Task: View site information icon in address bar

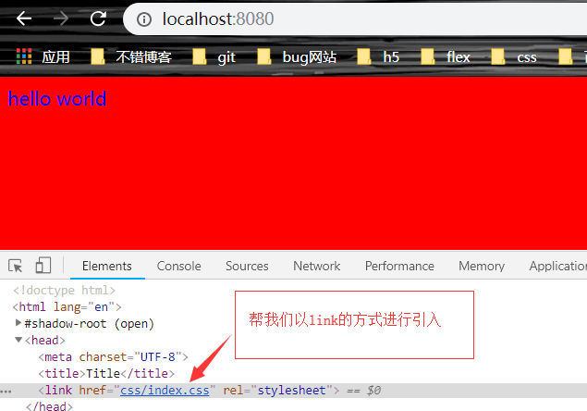Action: (x=144, y=19)
